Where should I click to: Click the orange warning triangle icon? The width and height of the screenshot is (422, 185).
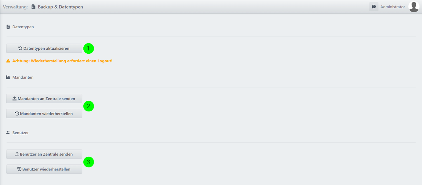pos(8,61)
